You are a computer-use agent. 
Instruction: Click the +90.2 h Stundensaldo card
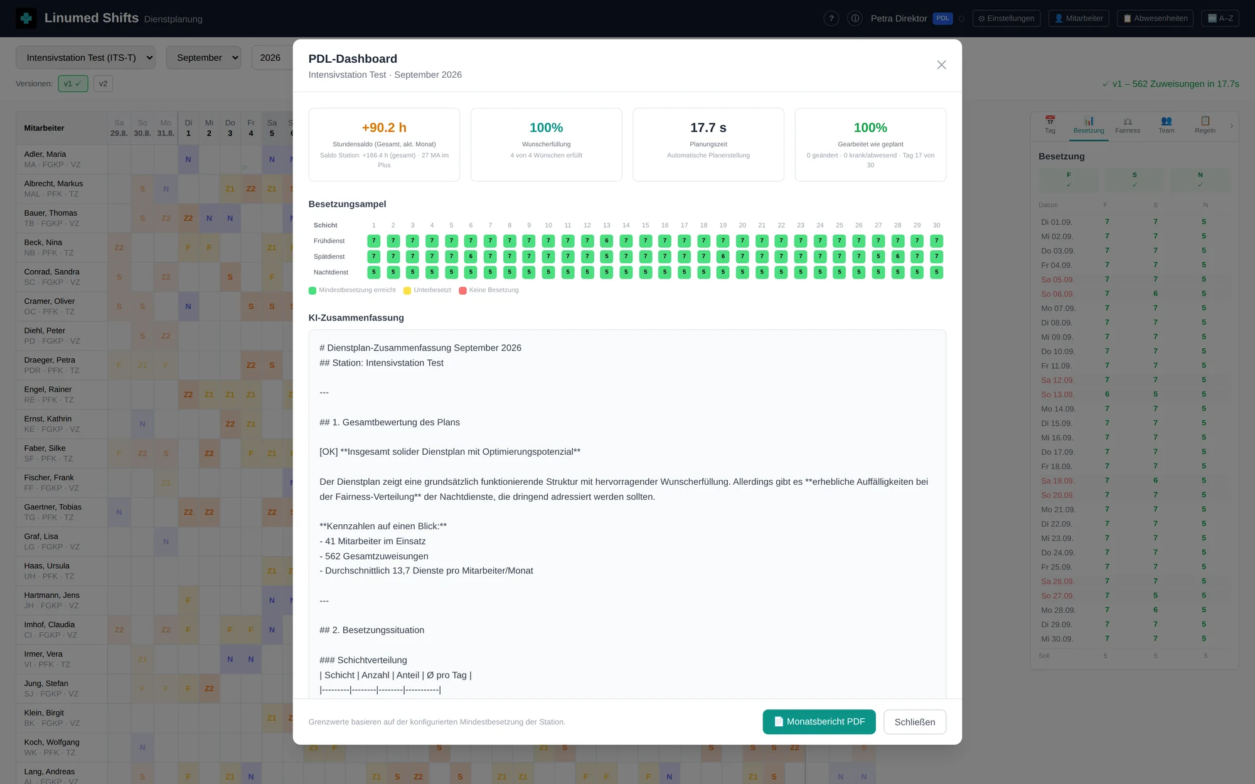[x=384, y=145]
